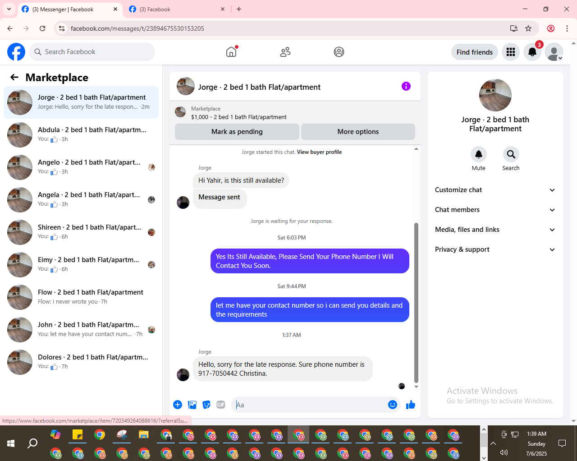Open Sticky Notes from the taskbar
This screenshot has height=461, width=577.
78,435
